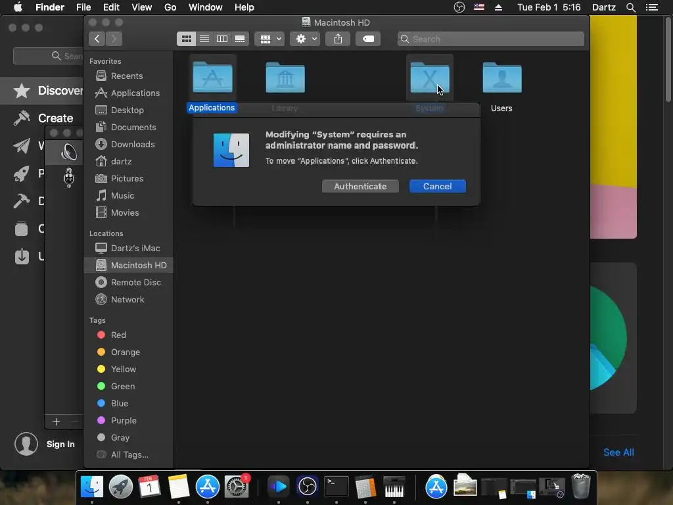The height and width of the screenshot is (505, 673).
Task: Open Desktop in Finder sidebar
Action: (129, 110)
